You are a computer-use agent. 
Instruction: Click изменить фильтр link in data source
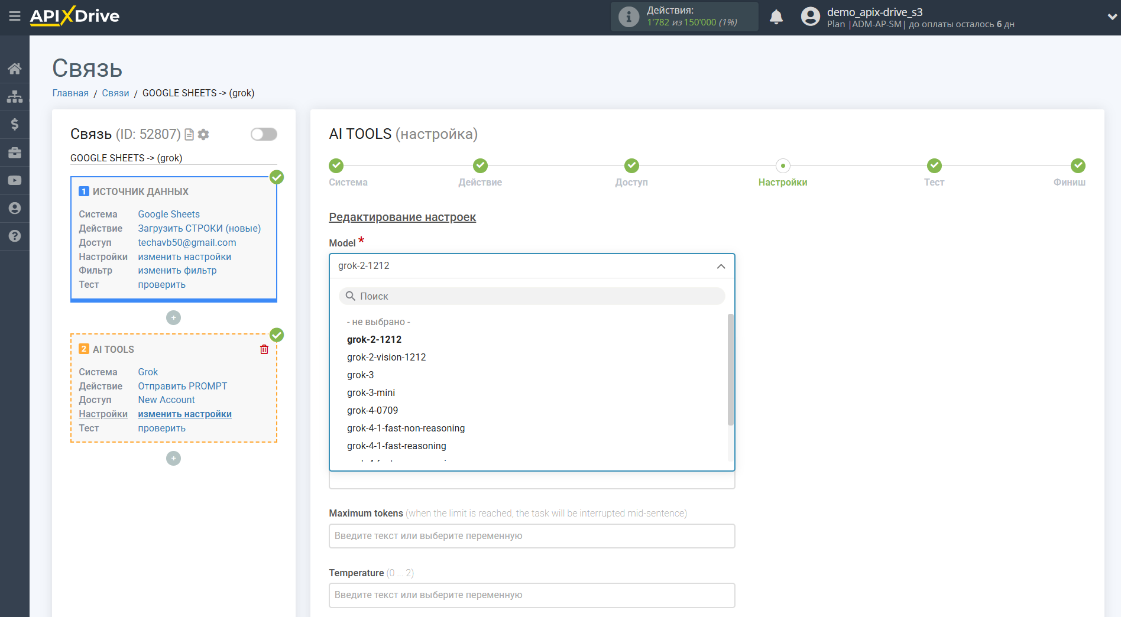[177, 270]
